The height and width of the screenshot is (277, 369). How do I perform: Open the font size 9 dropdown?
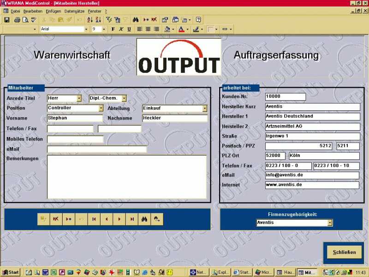[x=104, y=29]
